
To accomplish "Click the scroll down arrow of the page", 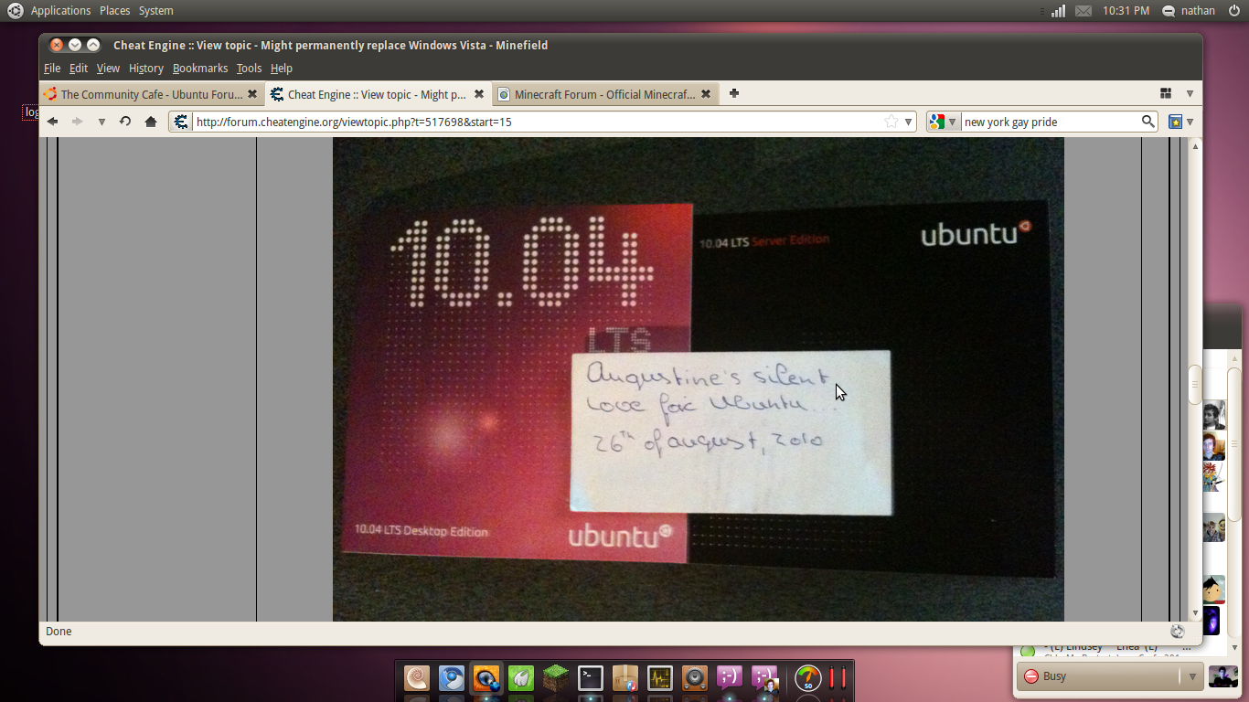I will [1195, 613].
